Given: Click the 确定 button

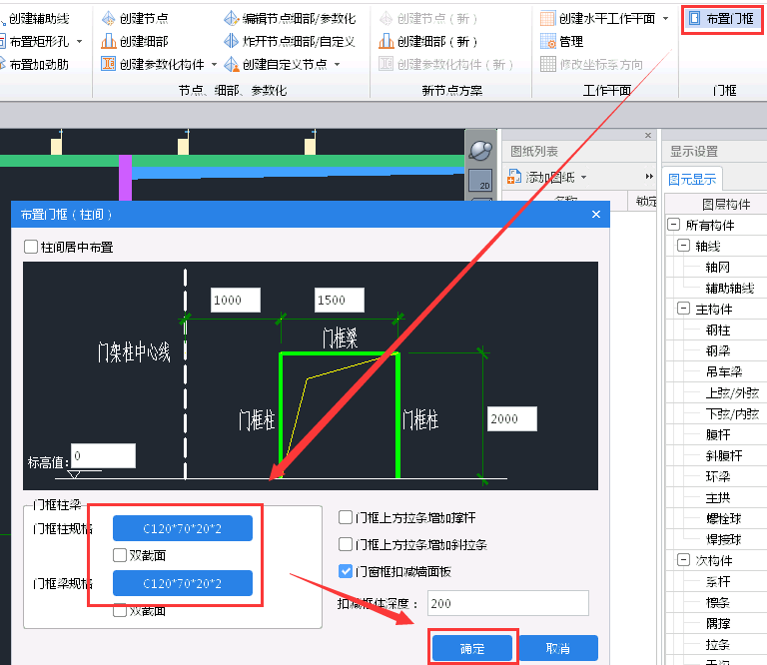Looking at the screenshot, I should pyautogui.click(x=472, y=648).
